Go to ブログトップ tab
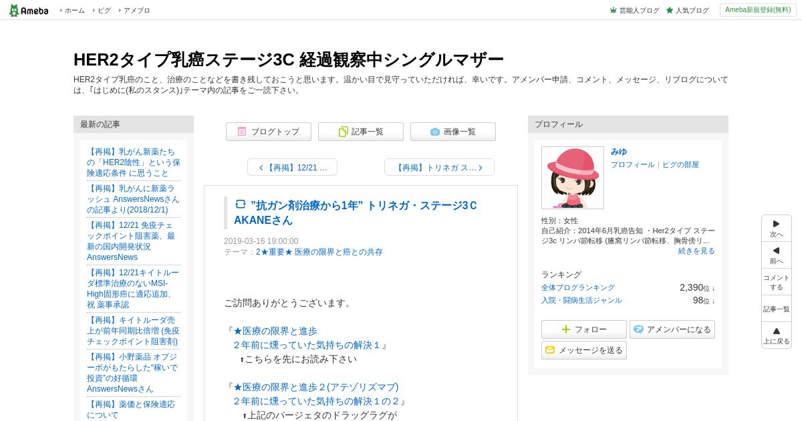Viewport: 802px width, 421px height. tap(269, 132)
